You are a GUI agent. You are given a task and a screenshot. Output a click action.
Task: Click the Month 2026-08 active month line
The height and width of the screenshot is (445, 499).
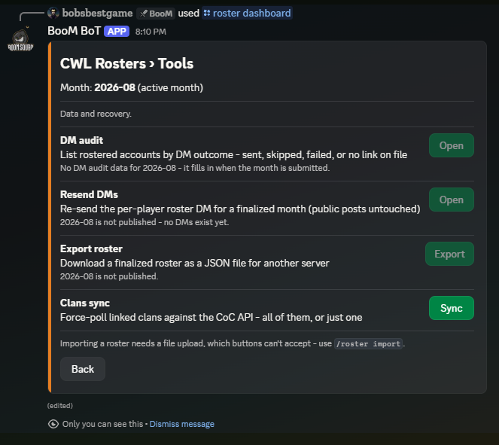132,87
